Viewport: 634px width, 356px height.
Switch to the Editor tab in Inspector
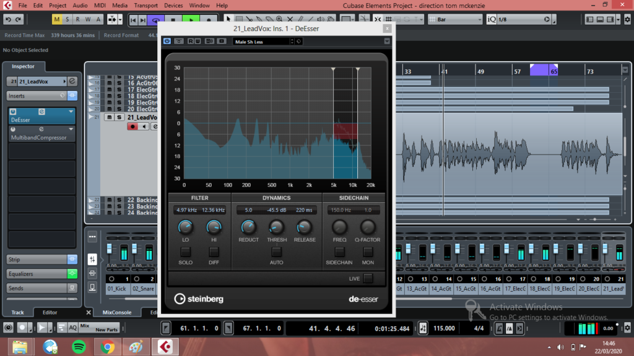(x=50, y=312)
